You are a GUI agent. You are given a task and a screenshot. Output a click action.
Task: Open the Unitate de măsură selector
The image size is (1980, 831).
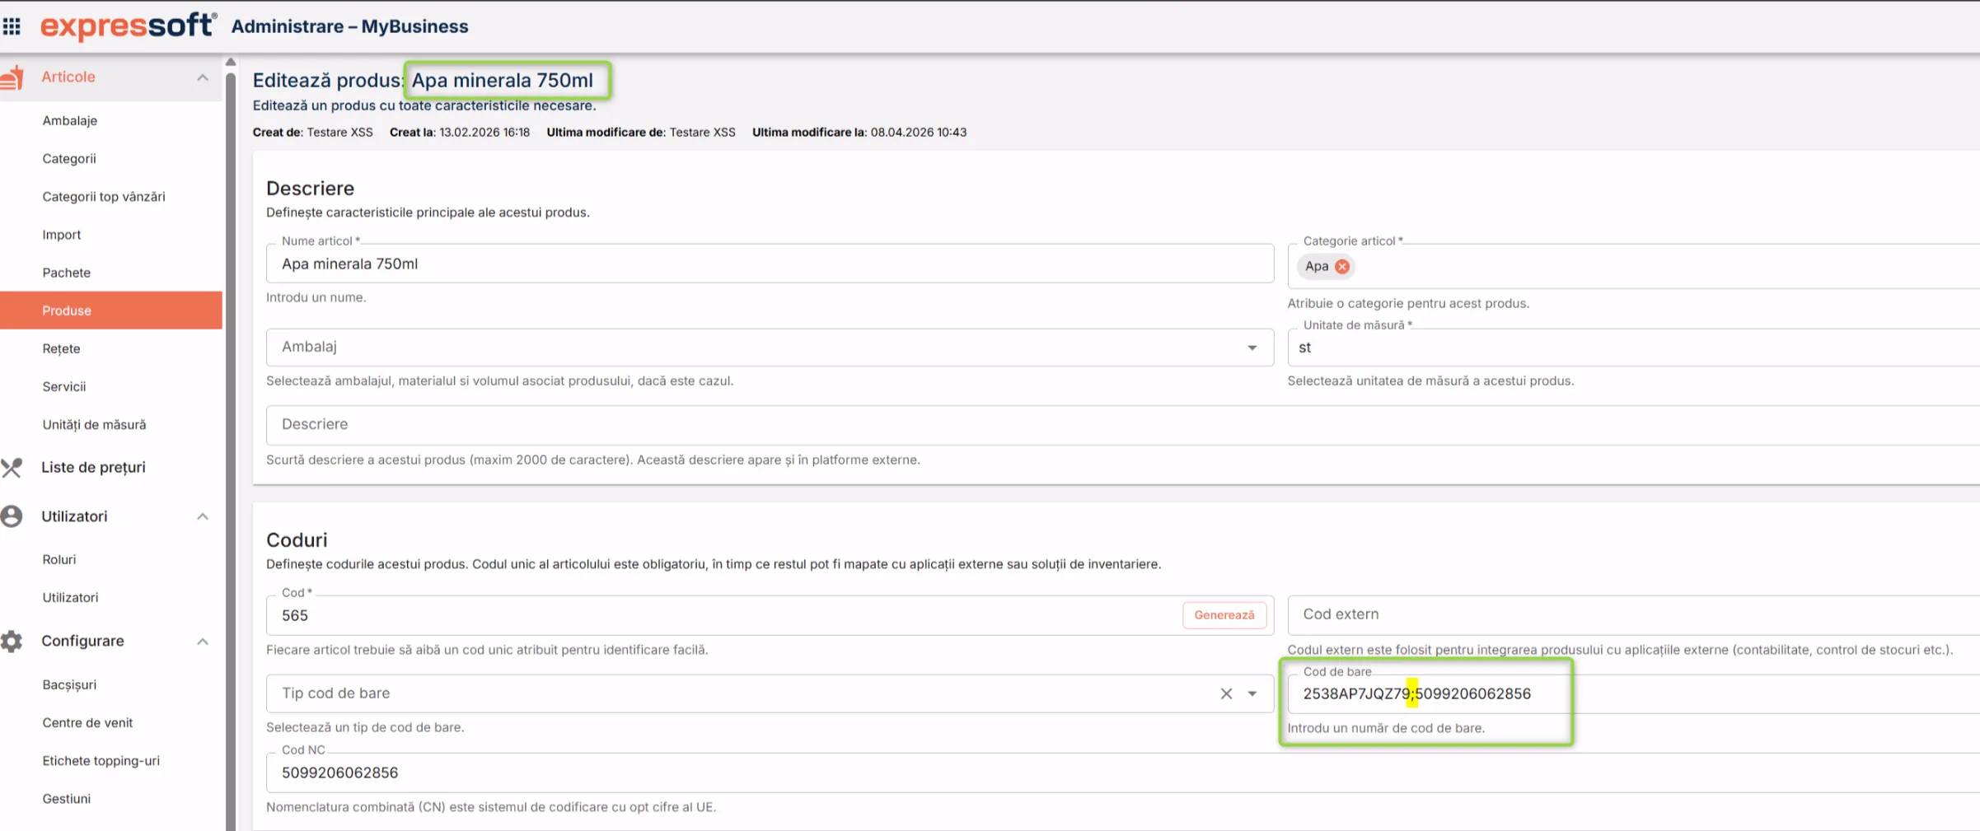tap(1633, 348)
